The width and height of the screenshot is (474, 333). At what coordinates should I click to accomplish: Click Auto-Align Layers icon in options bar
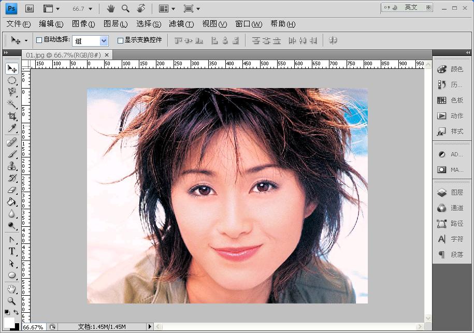(x=333, y=40)
